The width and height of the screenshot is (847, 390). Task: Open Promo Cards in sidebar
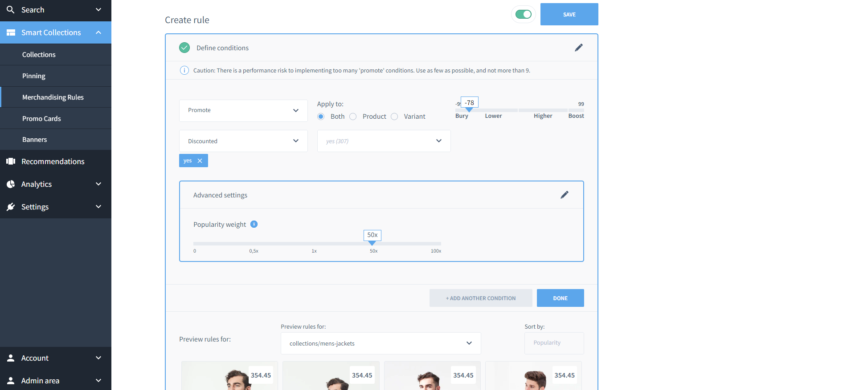pyautogui.click(x=56, y=118)
